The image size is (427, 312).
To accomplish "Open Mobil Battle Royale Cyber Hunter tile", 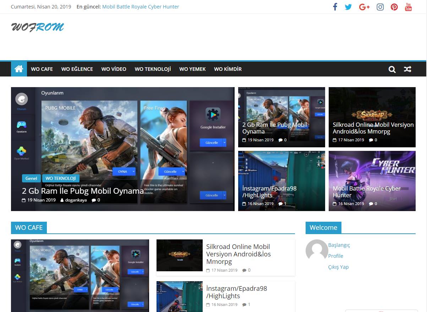I will point(367,192).
